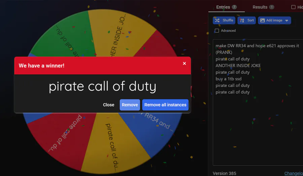Click the large winner text 'pirate call of duty'
This screenshot has height=176, width=303.
point(102,86)
